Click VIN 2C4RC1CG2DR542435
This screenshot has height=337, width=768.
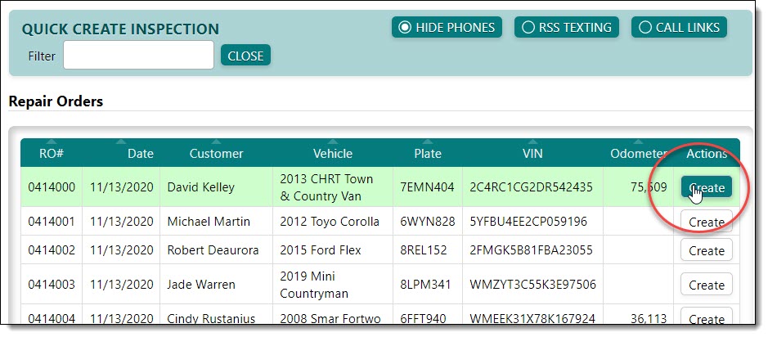(x=532, y=187)
